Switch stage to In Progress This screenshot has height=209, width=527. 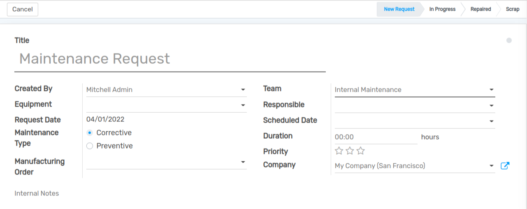[442, 9]
